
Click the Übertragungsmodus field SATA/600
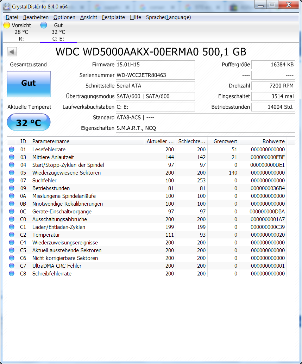click(x=155, y=96)
